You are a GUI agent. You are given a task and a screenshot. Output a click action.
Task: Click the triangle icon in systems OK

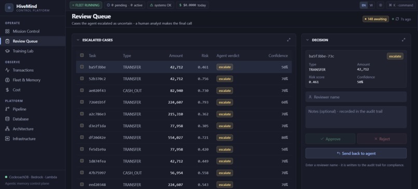click(151, 5)
